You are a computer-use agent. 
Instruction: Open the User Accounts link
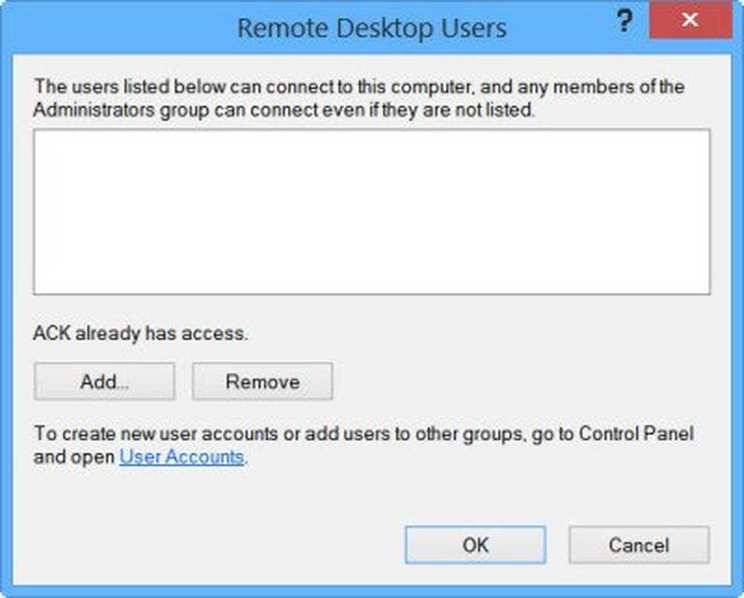182,457
